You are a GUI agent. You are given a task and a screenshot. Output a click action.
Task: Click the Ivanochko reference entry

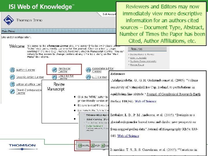(x=154, y=150)
